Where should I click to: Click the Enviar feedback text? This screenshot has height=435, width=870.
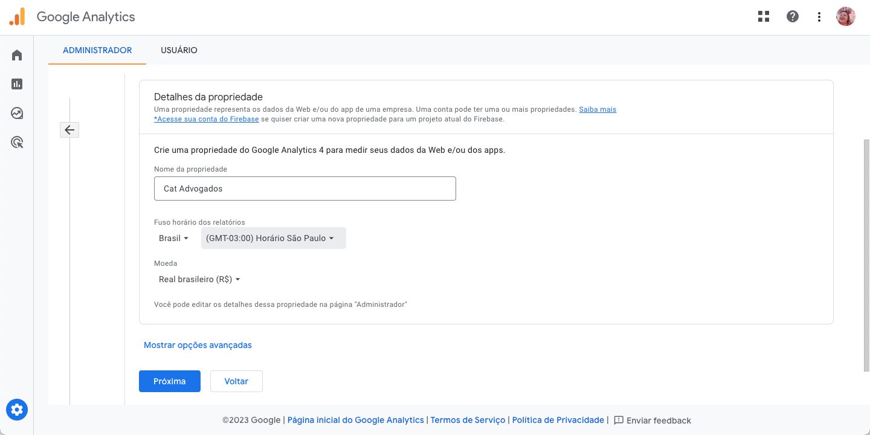coord(659,420)
